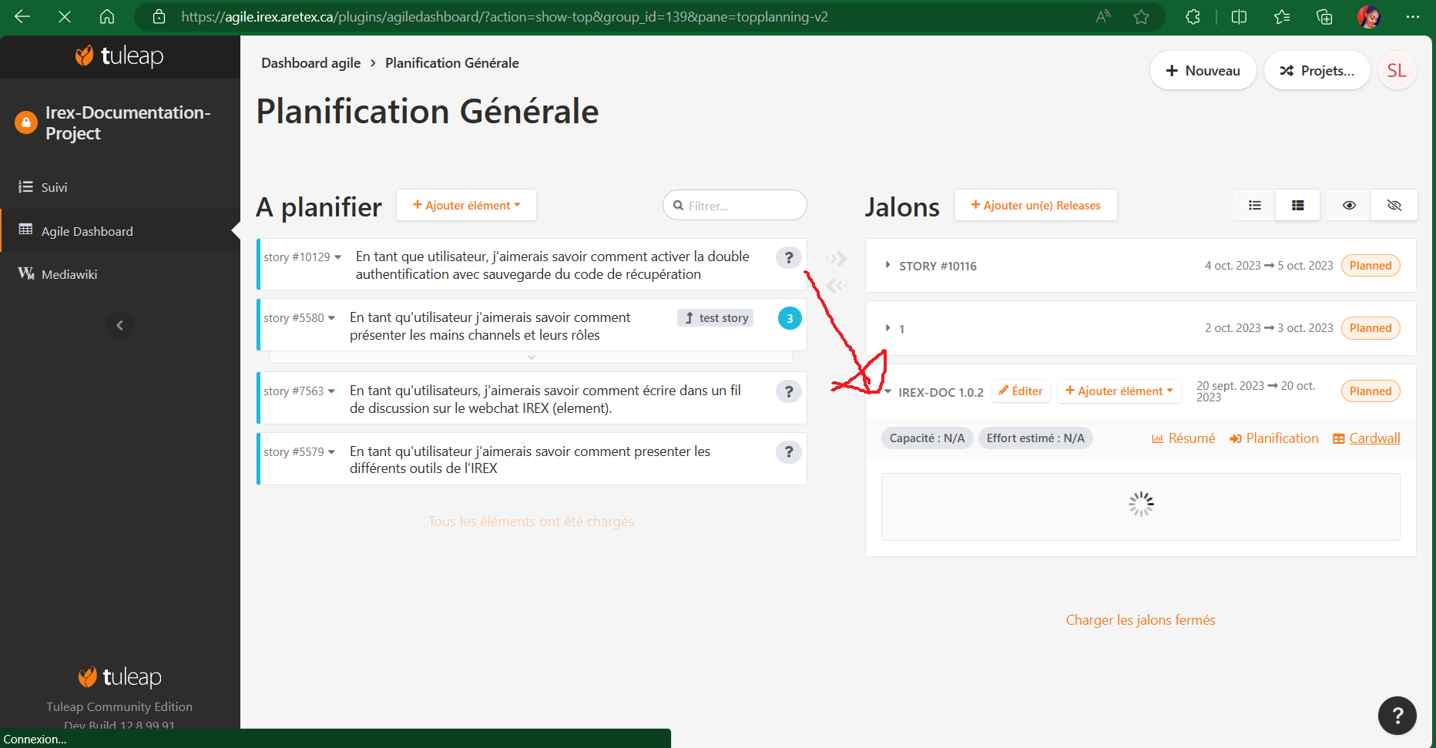Expand the STORY #10116 milestone
This screenshot has width=1436, height=748.
click(887, 265)
